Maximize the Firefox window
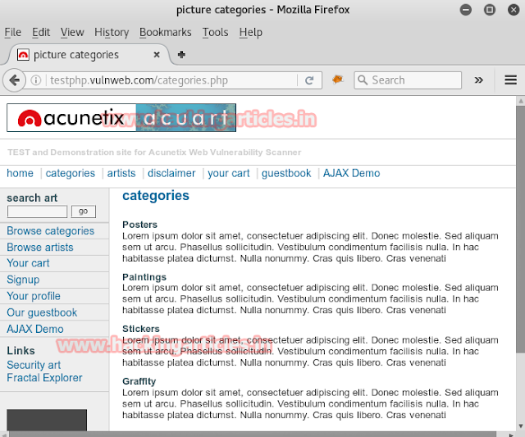525x437 pixels. [490, 10]
